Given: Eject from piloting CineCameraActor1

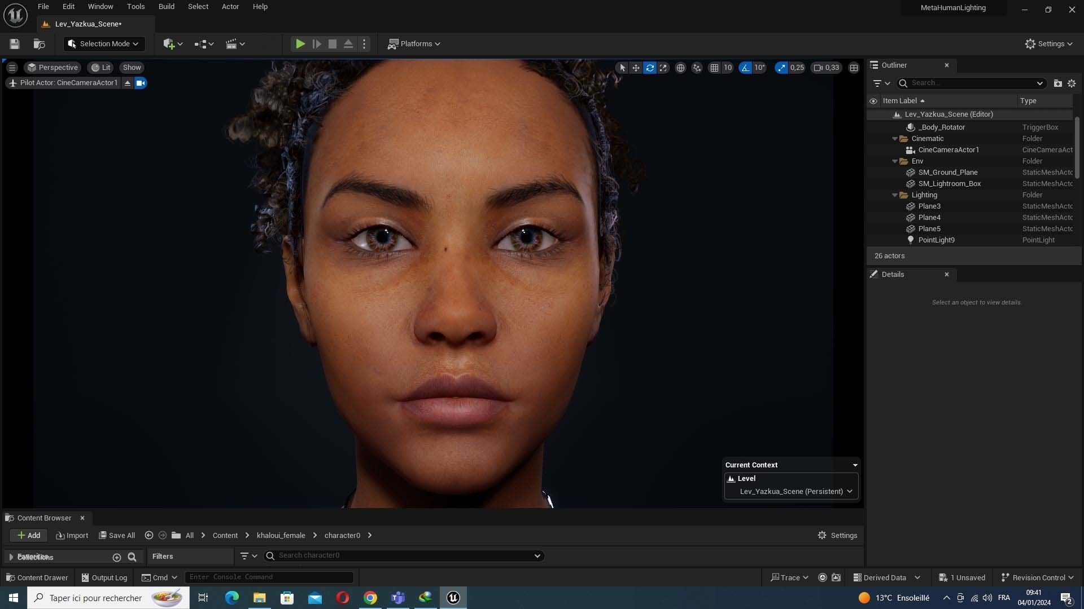Looking at the screenshot, I should pos(128,83).
